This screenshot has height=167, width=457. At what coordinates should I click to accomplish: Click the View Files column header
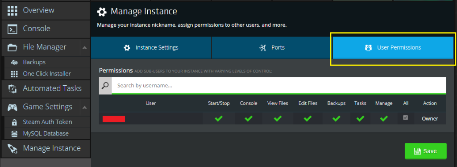click(x=278, y=103)
